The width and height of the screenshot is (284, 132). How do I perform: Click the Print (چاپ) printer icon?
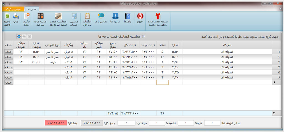click(16, 17)
